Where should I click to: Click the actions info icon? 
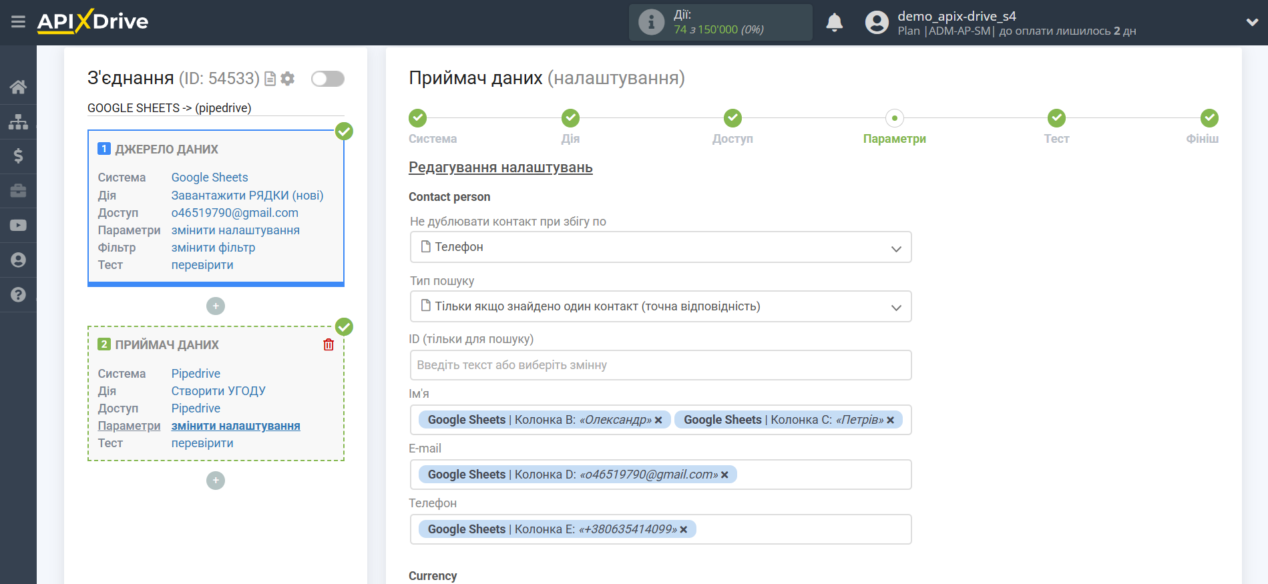(x=651, y=22)
